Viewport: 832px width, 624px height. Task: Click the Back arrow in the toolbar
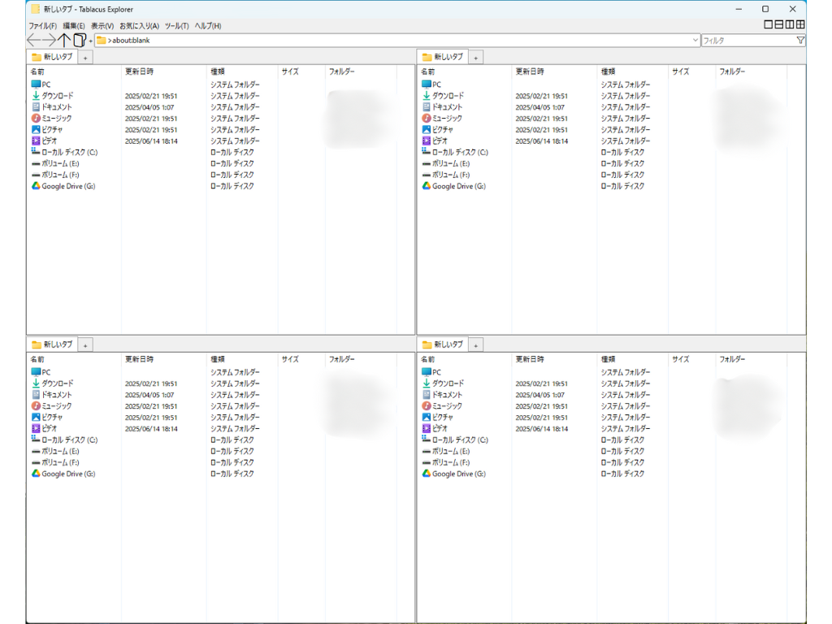click(x=33, y=40)
